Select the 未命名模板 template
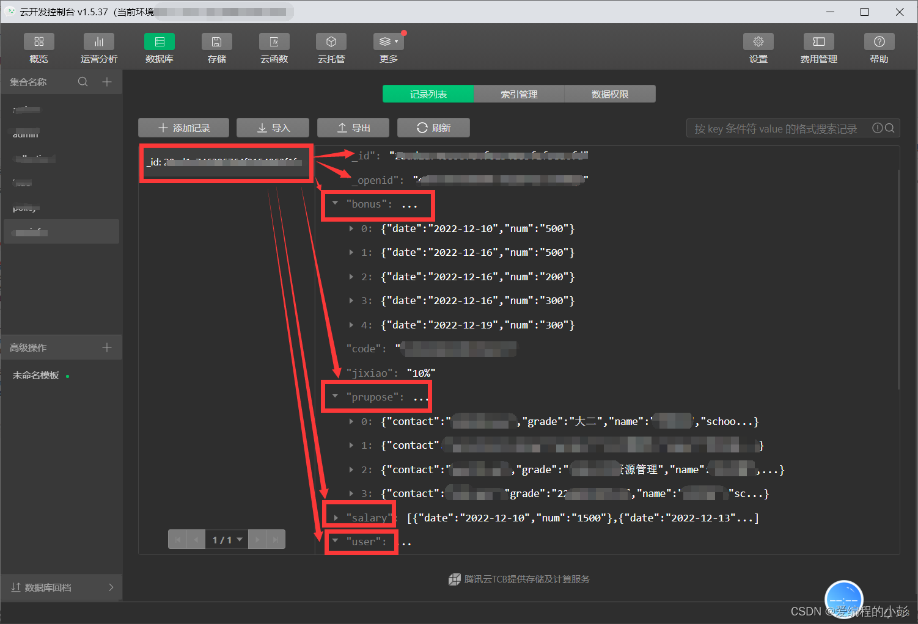The image size is (918, 624). point(36,375)
